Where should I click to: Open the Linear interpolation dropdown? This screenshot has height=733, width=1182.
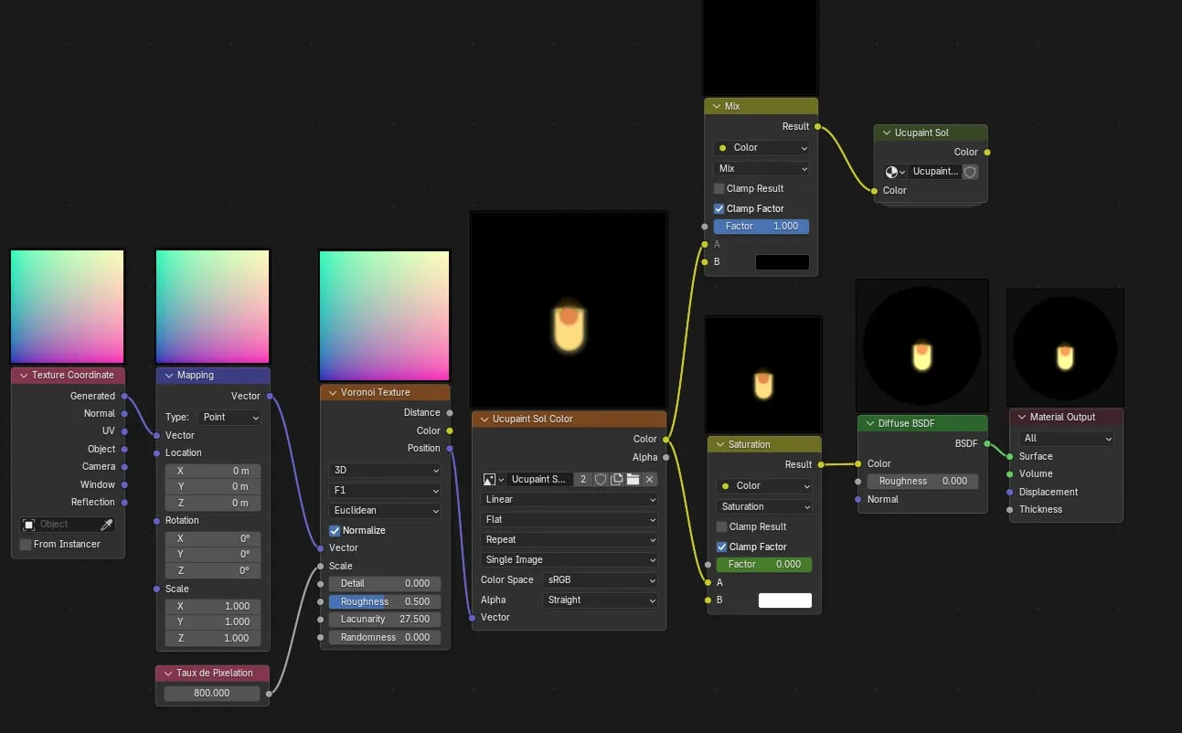pos(570,499)
